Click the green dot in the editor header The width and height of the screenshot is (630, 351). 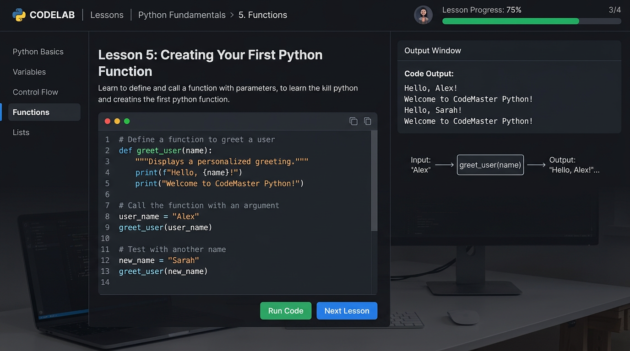click(127, 121)
